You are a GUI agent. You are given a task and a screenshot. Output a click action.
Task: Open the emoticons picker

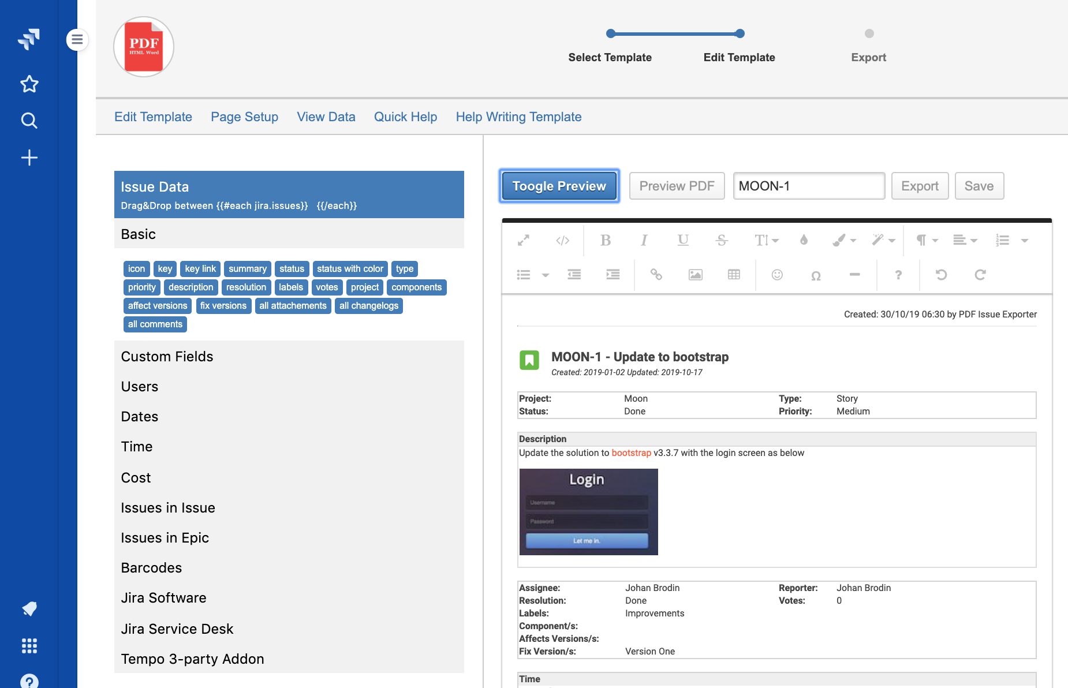click(x=777, y=275)
